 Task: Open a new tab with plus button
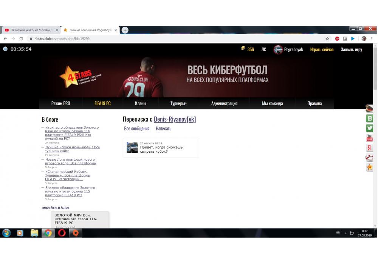(125, 30)
